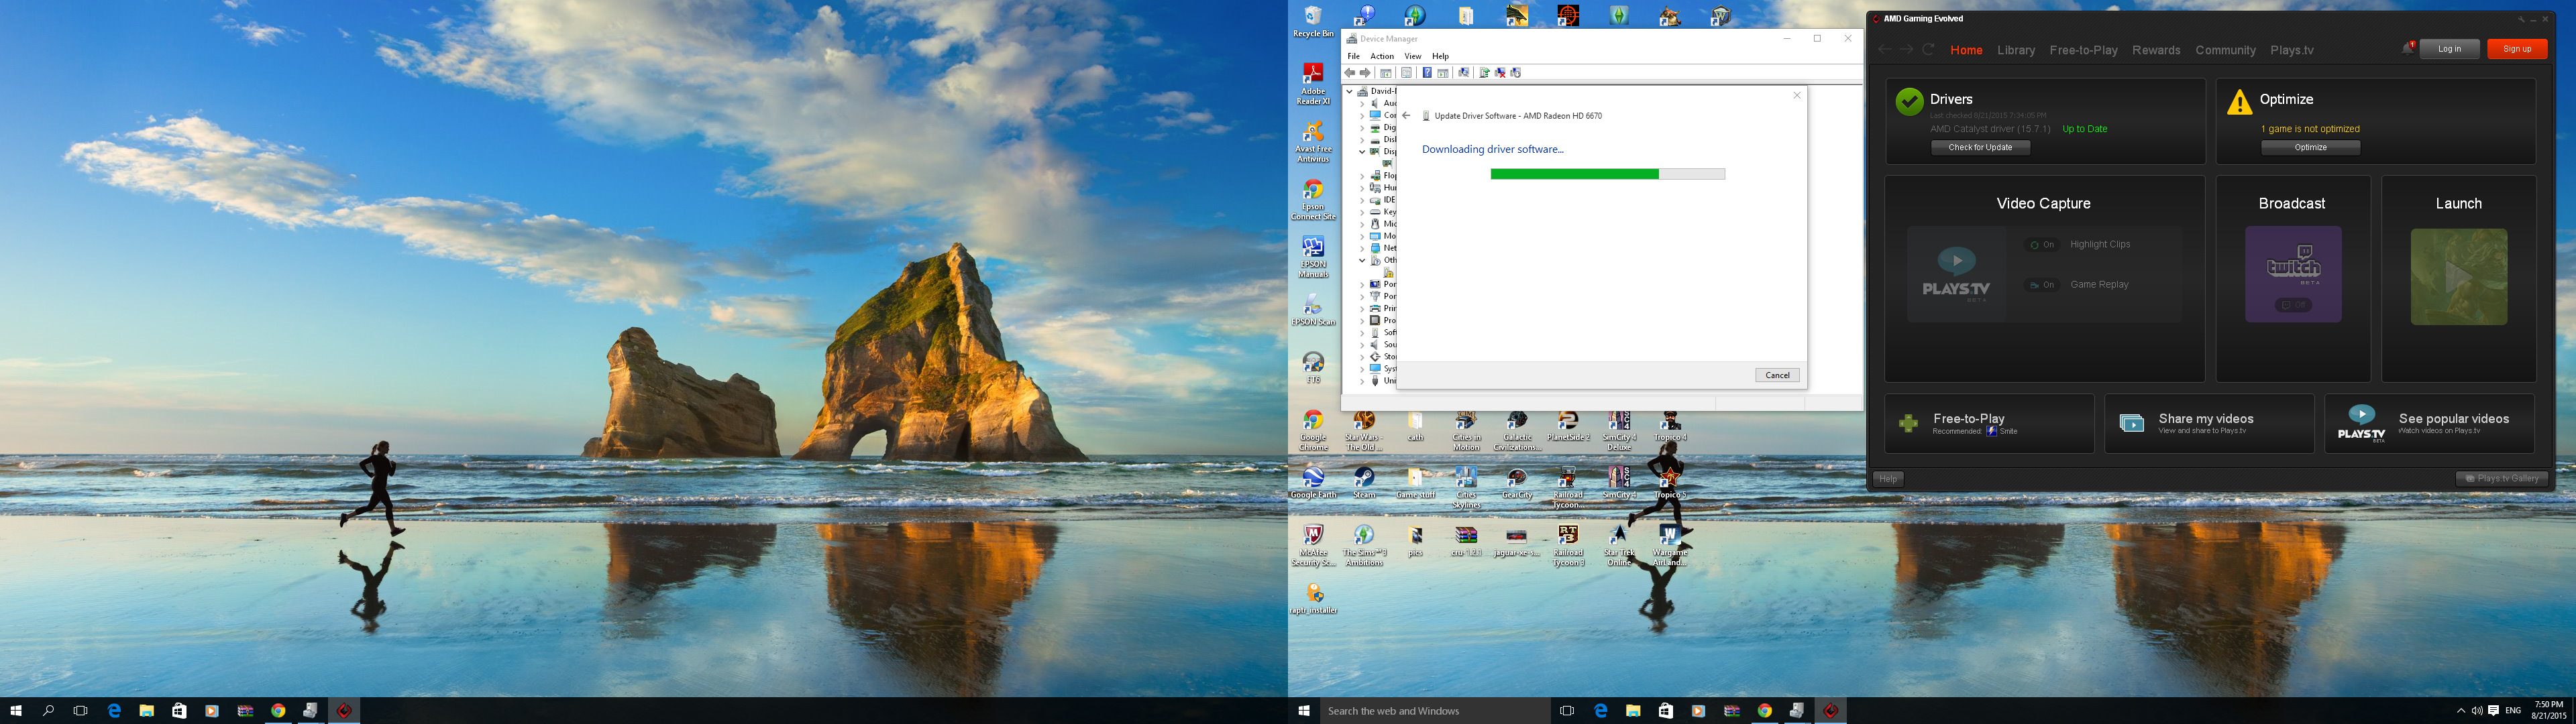Select the raptr_installer desktop icon
The height and width of the screenshot is (724, 2576).
(1313, 598)
